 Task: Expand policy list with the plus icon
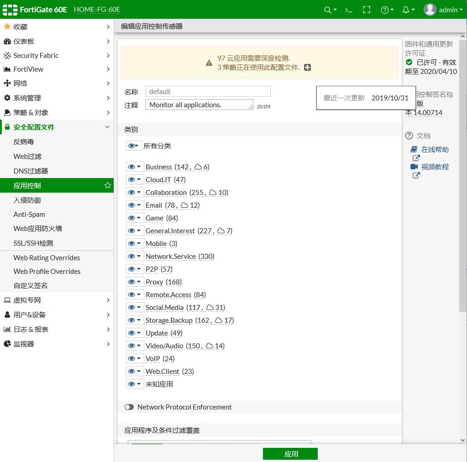(x=307, y=68)
